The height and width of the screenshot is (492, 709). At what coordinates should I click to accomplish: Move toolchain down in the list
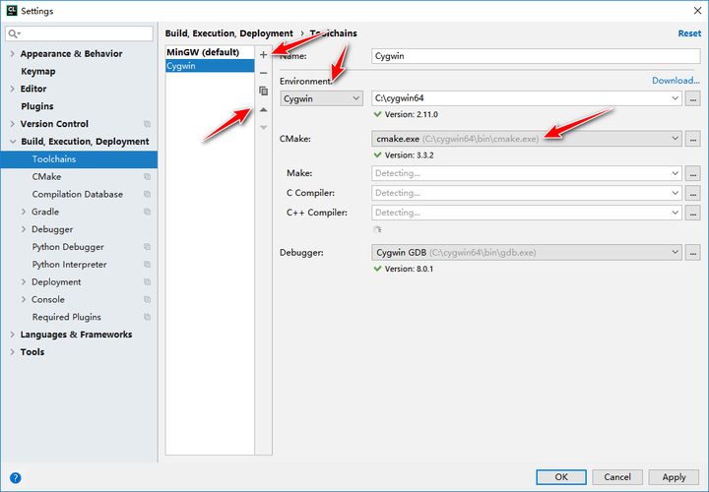pos(263,127)
